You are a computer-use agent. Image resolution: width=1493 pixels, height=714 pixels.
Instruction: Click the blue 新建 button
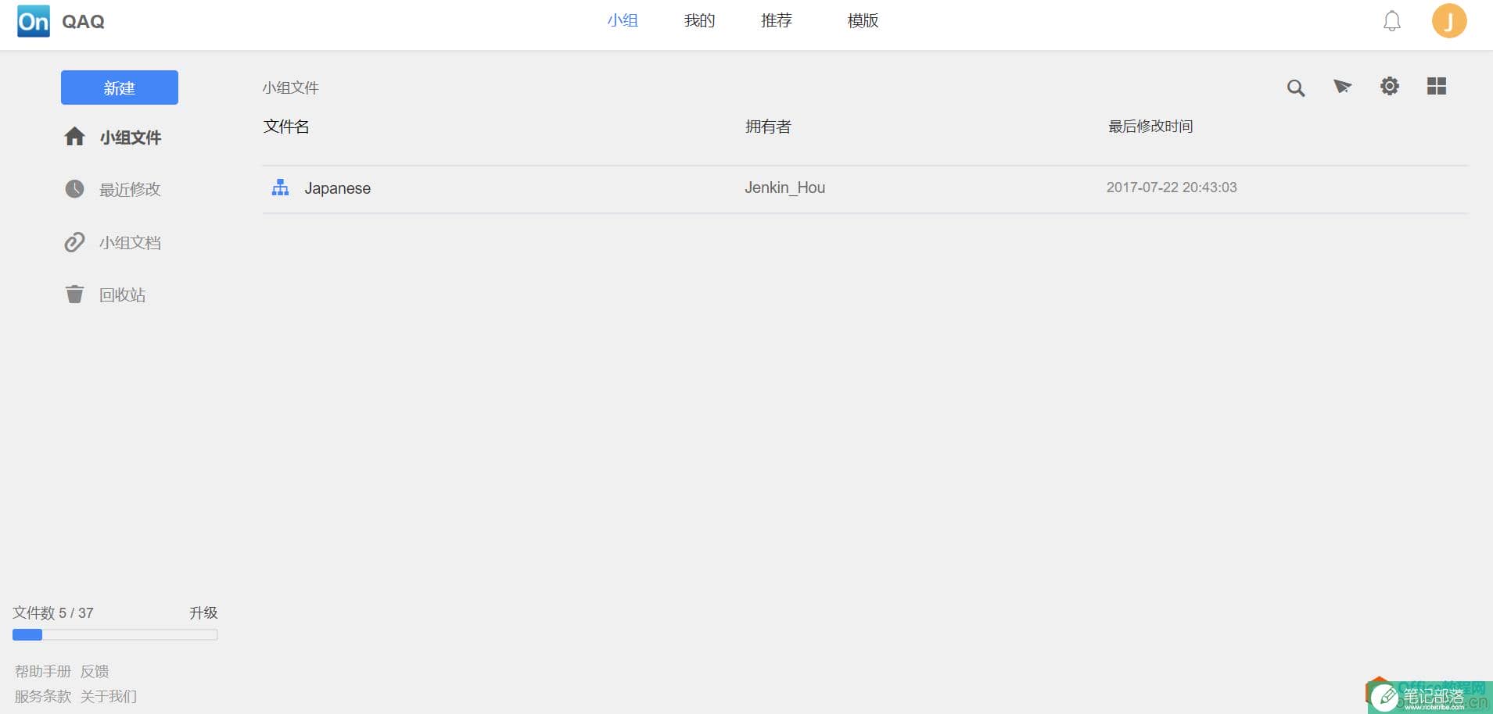(120, 87)
